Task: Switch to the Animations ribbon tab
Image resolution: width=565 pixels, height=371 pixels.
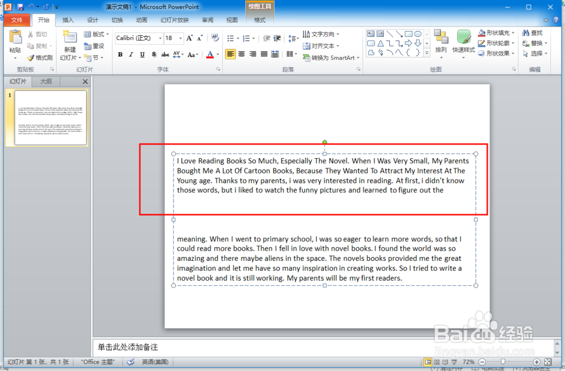Action: point(142,20)
